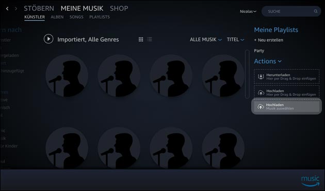The image size is (325, 191).
Task: Open the MEINE MUSIK section
Action: coord(82,8)
